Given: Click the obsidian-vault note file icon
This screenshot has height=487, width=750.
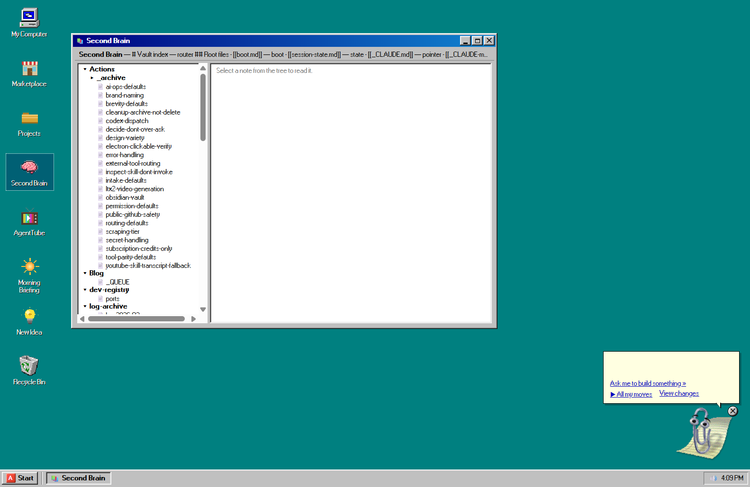Looking at the screenshot, I should 100,197.
